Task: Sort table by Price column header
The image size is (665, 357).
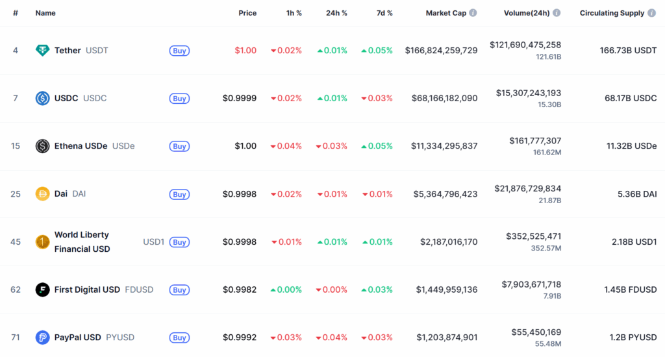Action: click(247, 13)
